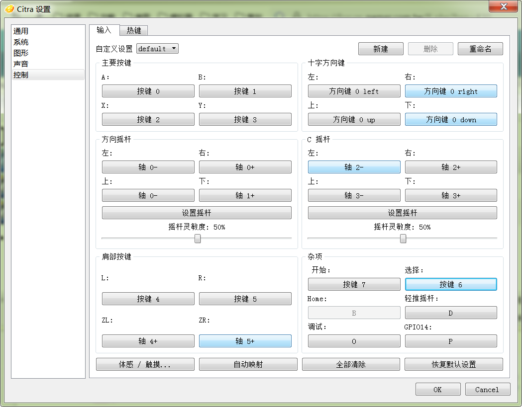Rebind the ZL trigger 轴 4+

[x=148, y=341]
